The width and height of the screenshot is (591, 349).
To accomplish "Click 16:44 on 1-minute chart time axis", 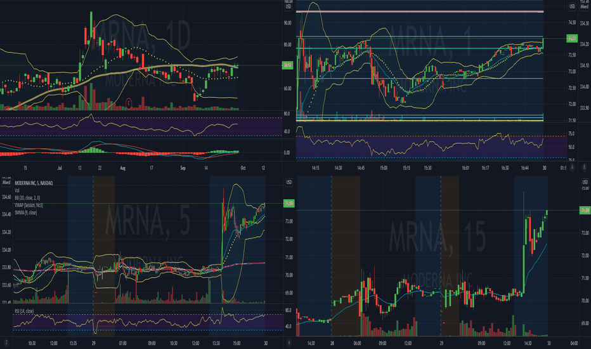I will coord(524,168).
